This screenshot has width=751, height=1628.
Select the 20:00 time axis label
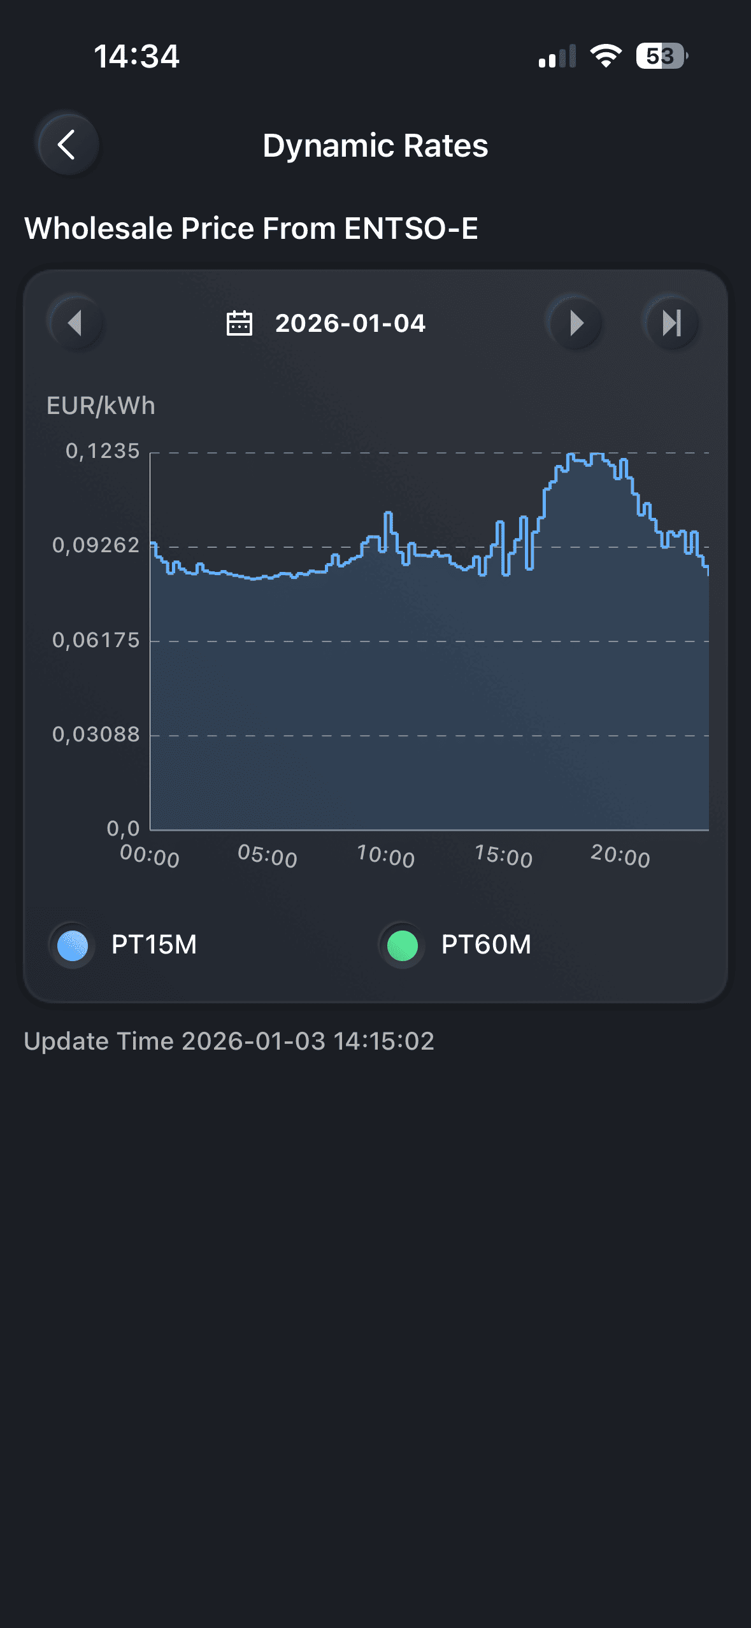pyautogui.click(x=620, y=856)
